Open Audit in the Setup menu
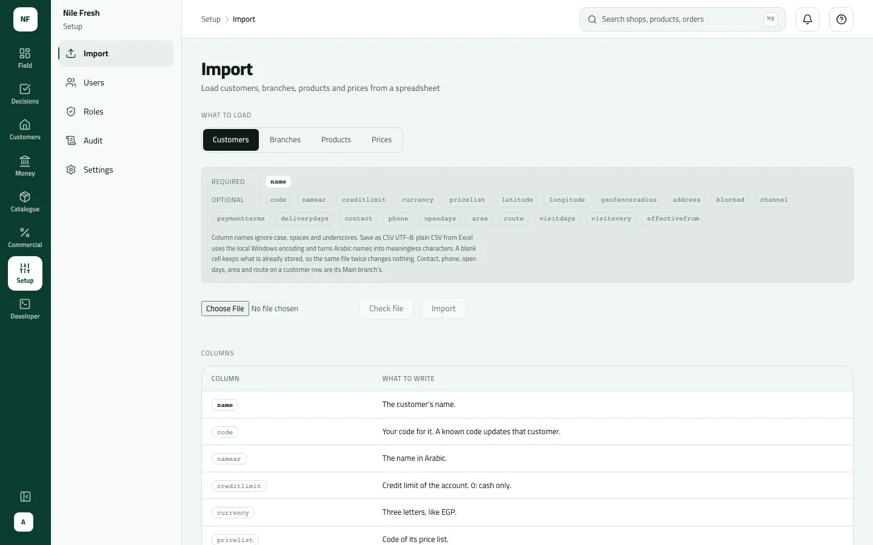The image size is (873, 545). tap(116, 140)
